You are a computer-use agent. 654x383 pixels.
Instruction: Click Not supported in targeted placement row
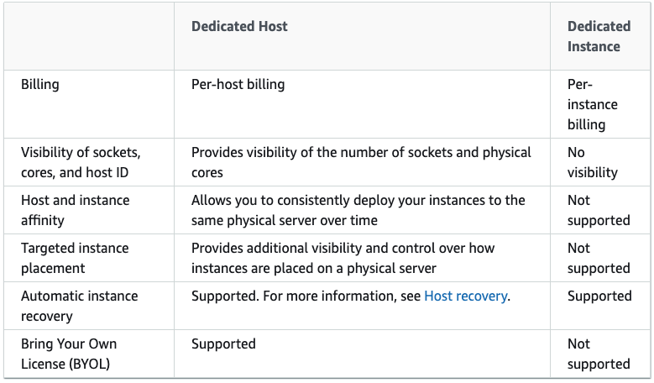[x=598, y=258]
